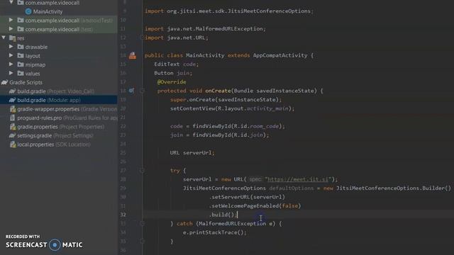The image size is (454, 255).
Task: Click the setWelcomePageEnabled(false) call
Action: click(255, 206)
